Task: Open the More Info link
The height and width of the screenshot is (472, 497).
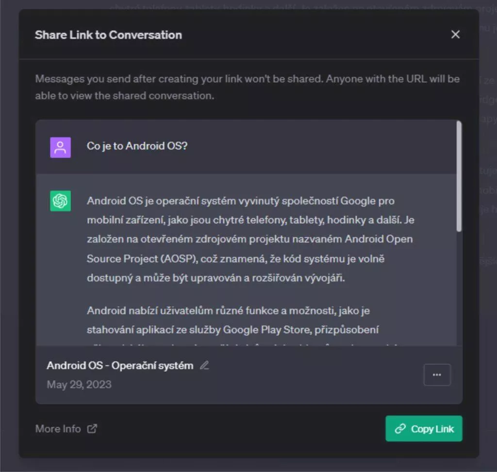Action: (x=58, y=429)
